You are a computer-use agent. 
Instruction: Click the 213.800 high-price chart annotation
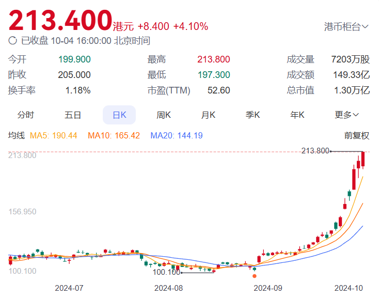[315, 151]
